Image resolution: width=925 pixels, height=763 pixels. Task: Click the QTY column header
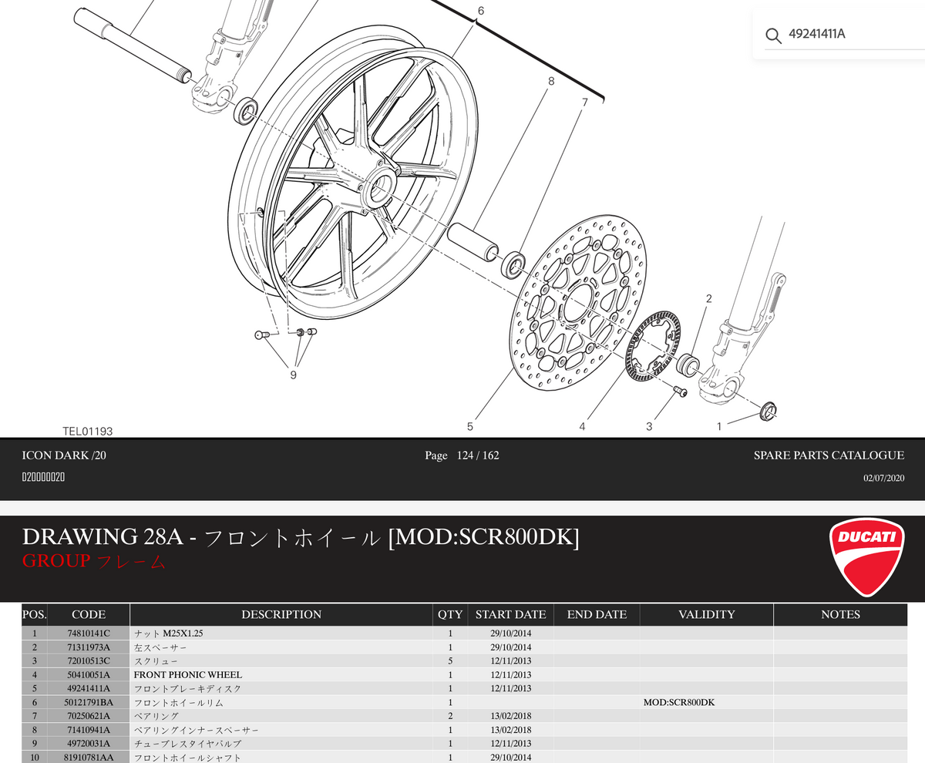coord(450,614)
